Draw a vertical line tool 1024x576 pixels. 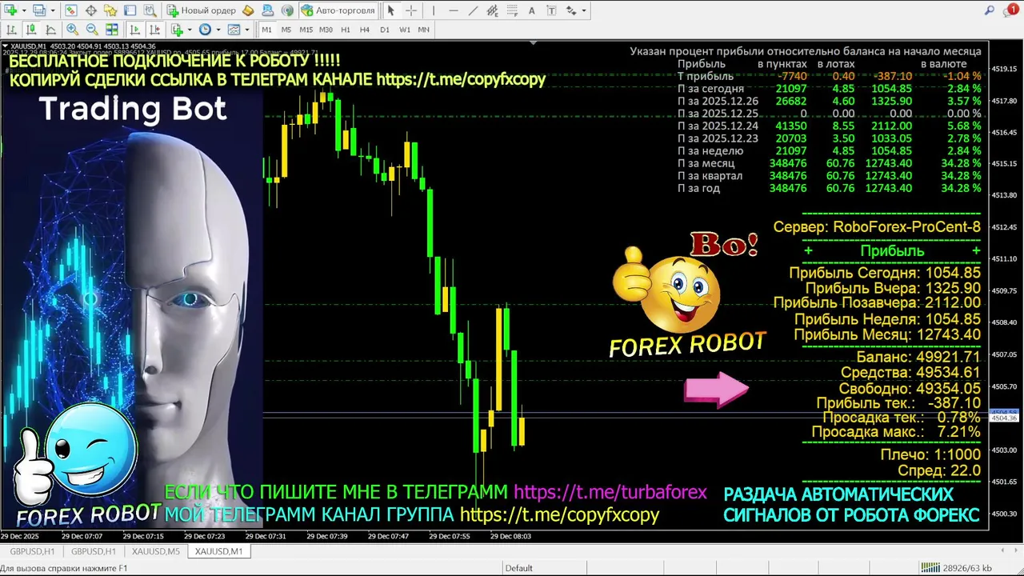434,10
